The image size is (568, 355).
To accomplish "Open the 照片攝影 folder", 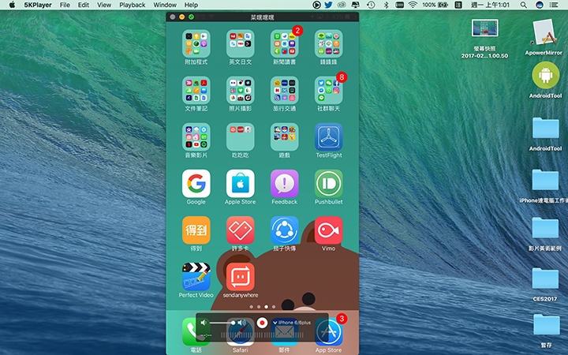I will coord(240,90).
